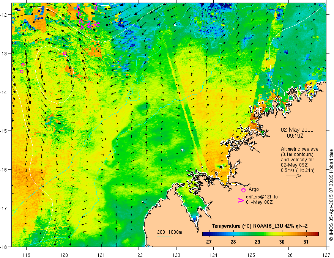The width and height of the screenshot is (334, 258).
Task: Click the time label 09:19Z
Action: click(295, 136)
